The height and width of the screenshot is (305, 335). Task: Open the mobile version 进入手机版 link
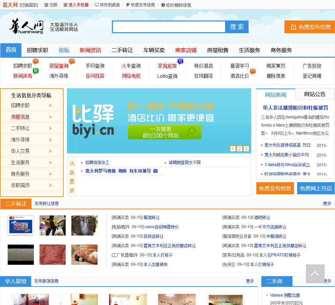76,5
